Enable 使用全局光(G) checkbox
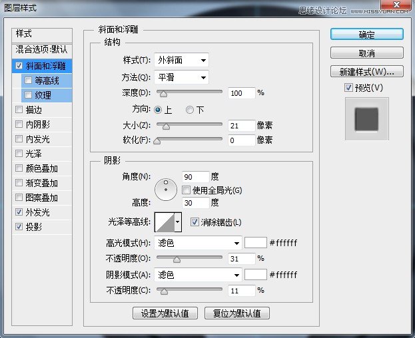 click(x=186, y=190)
